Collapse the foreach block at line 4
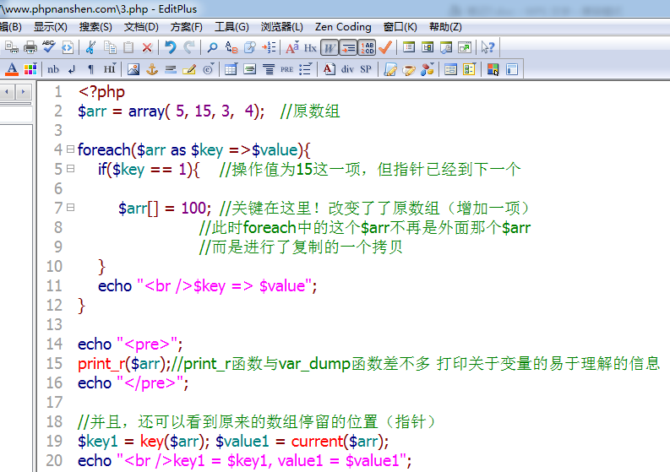670x472 pixels. 70,149
